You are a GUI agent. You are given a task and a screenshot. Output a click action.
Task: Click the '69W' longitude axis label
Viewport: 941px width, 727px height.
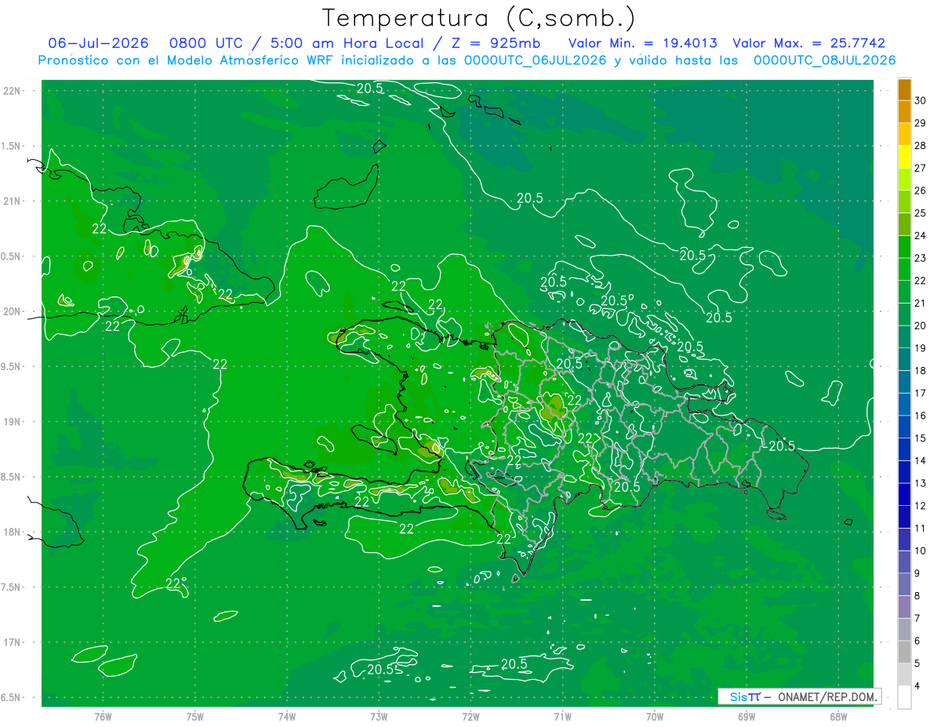(746, 717)
